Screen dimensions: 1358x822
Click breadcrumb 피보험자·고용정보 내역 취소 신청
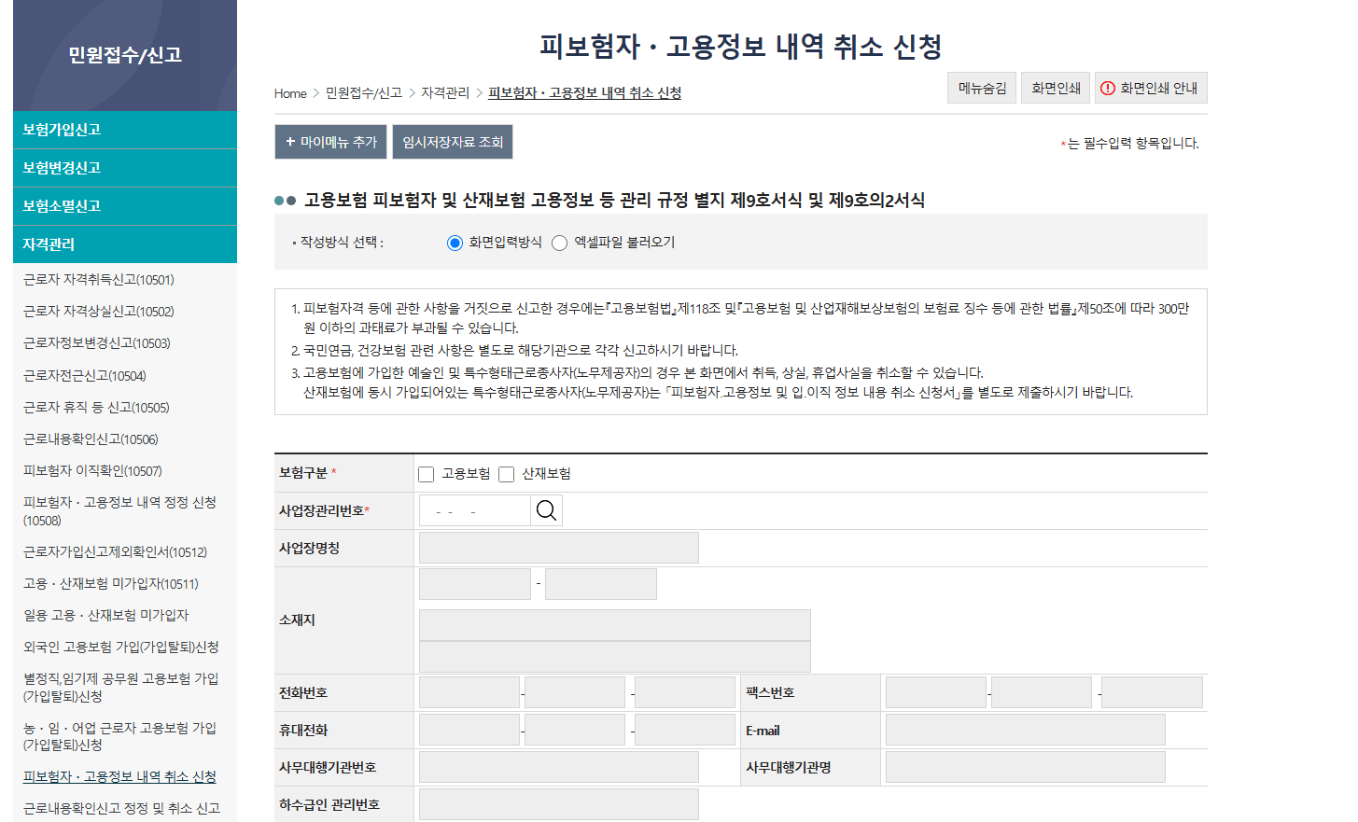[x=584, y=93]
